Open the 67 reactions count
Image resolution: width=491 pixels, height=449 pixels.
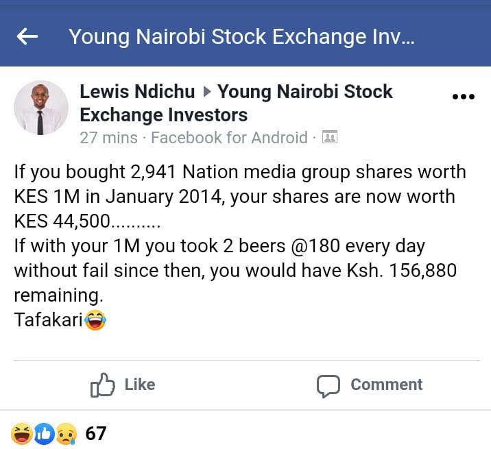click(x=96, y=433)
